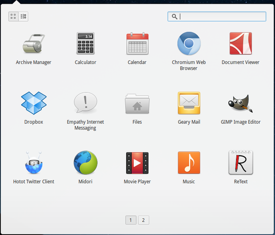Viewport: 275px width, 235px height.
Task: Launch the Calculator app icon
Action: coord(85,43)
